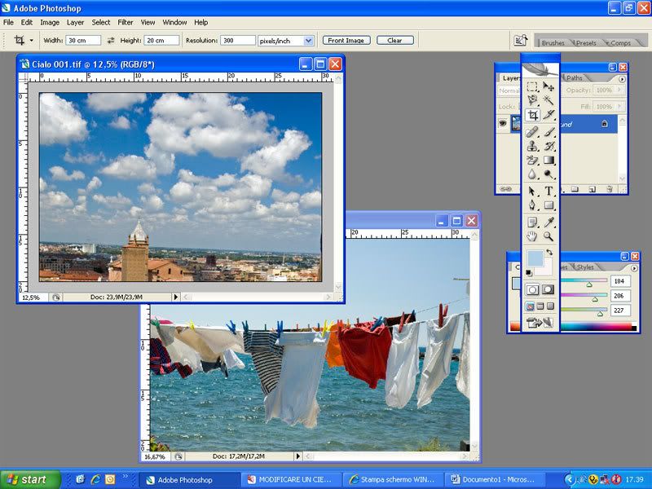The height and width of the screenshot is (489, 652).
Task: Switch to Standard editing mode
Action: point(533,290)
